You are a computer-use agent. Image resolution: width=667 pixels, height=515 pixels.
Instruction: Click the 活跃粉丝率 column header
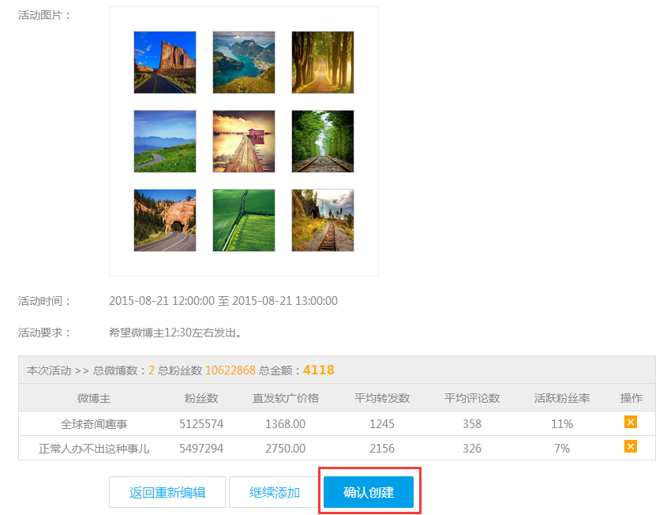click(562, 398)
